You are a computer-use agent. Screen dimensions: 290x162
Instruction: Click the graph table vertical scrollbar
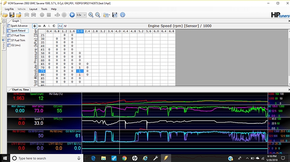(x=289, y=57)
